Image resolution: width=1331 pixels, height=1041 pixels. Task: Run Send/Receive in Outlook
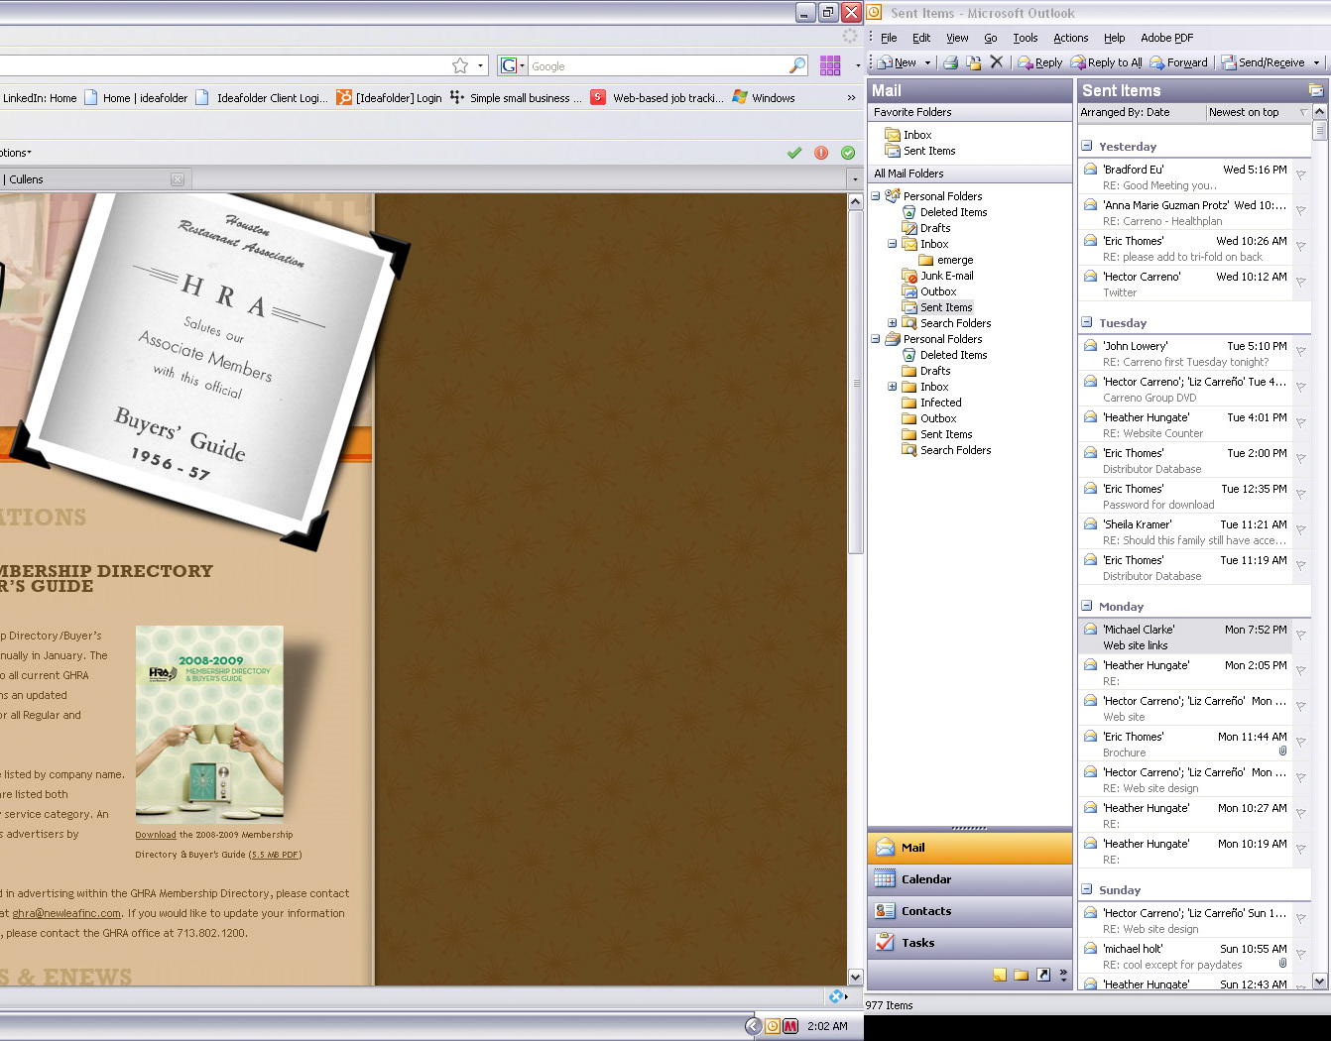point(1263,62)
